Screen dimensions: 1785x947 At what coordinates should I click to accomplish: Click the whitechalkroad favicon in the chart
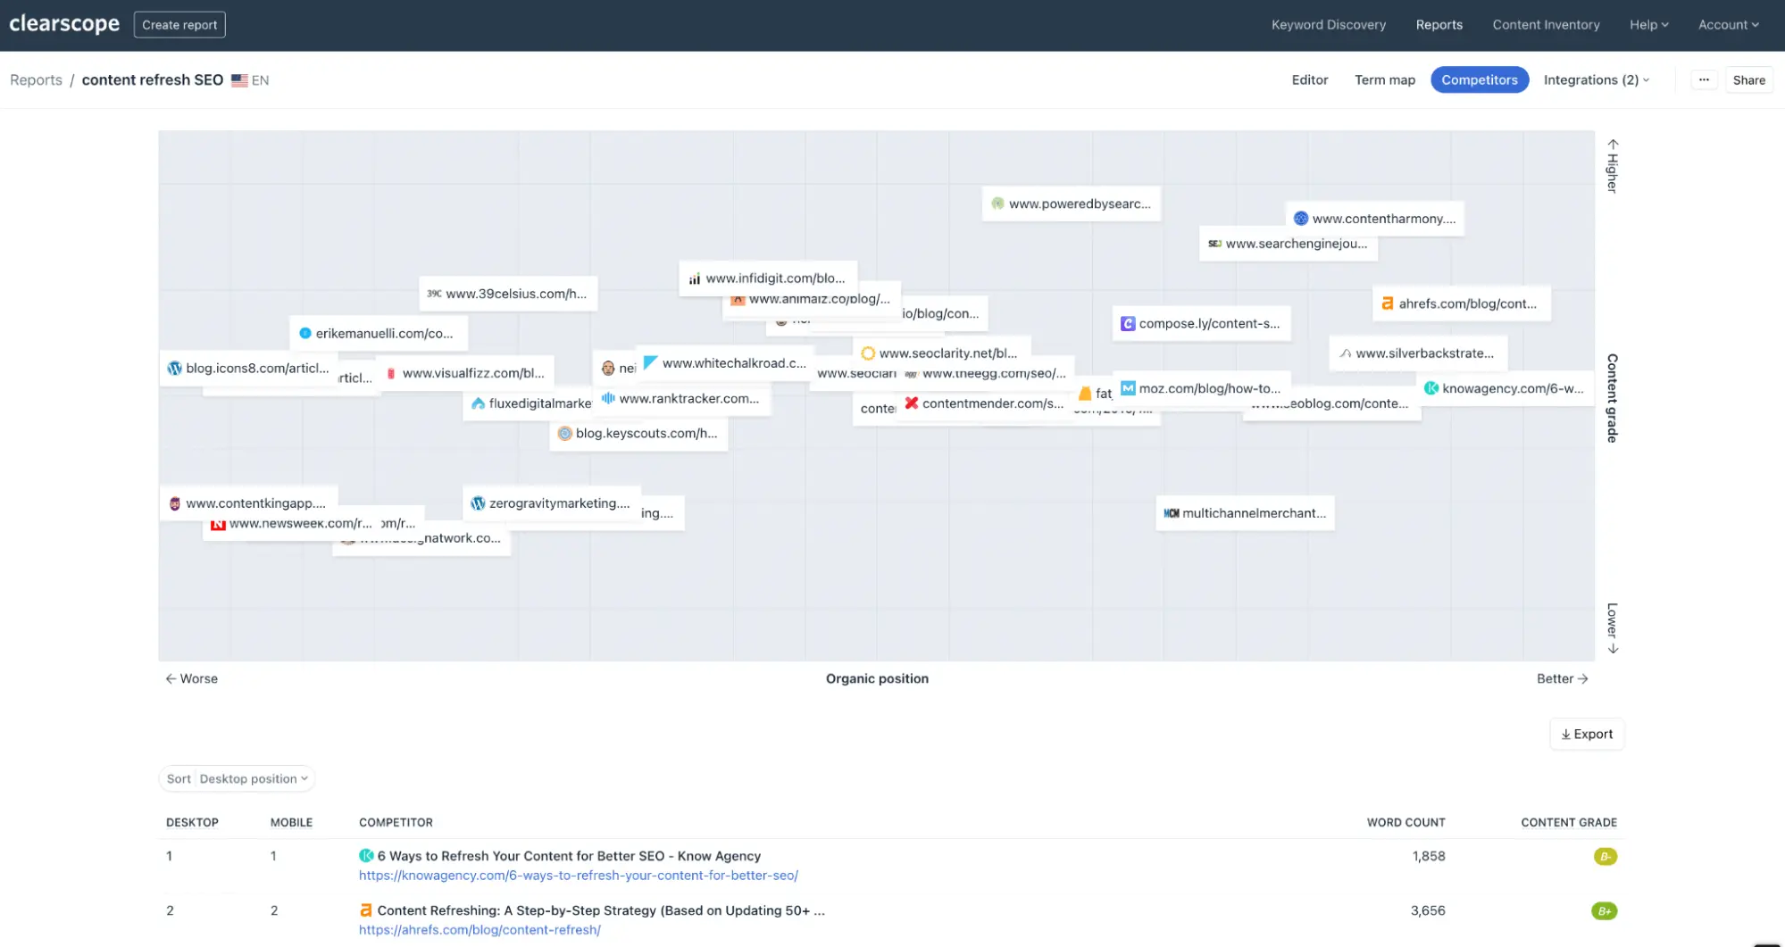click(x=651, y=362)
